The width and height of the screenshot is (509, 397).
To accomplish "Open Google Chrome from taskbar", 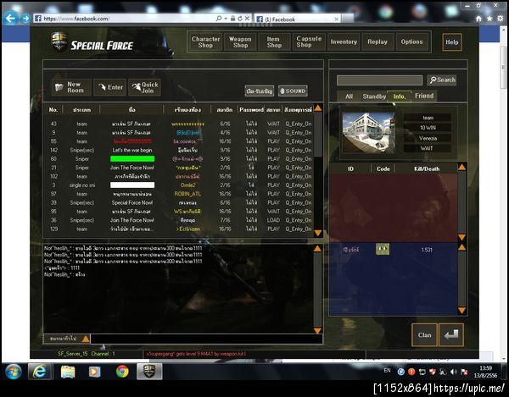I will tap(122, 372).
